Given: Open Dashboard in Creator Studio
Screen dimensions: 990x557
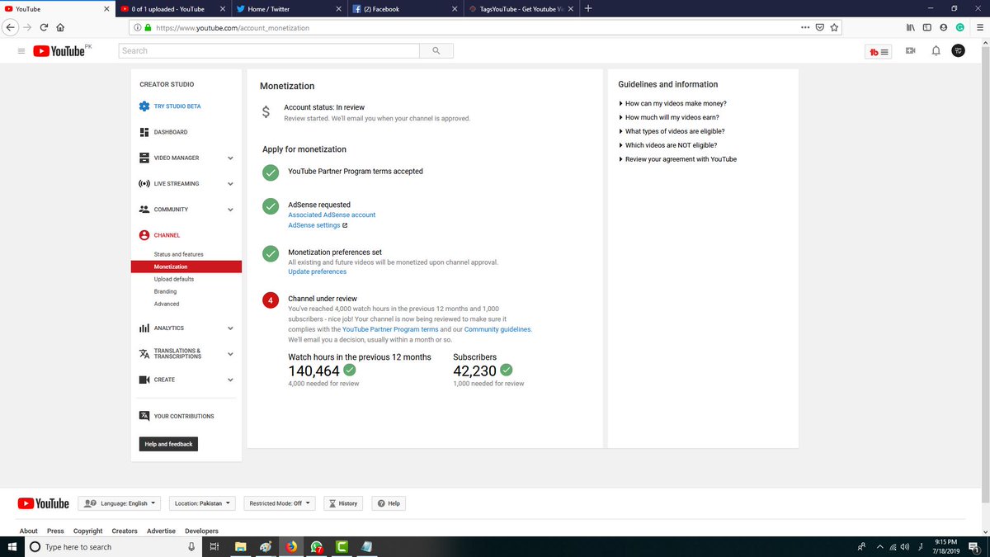Looking at the screenshot, I should pyautogui.click(x=170, y=132).
